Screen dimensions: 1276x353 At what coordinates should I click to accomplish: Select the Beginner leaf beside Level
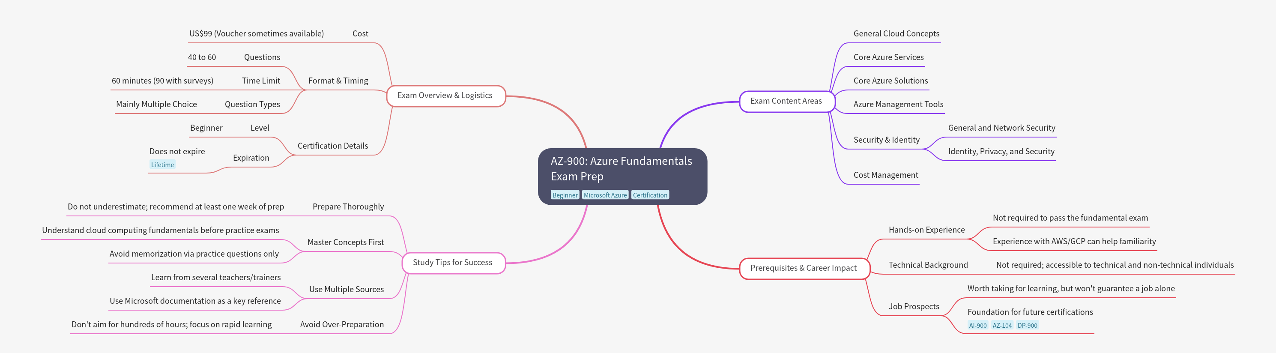[206, 128]
